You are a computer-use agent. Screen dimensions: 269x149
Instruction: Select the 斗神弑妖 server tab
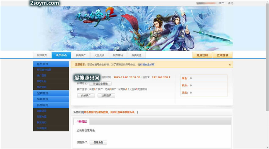[x=82, y=121]
